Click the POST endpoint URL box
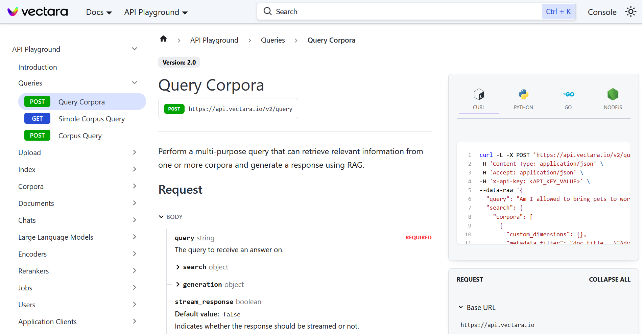644x334 pixels. pos(228,109)
